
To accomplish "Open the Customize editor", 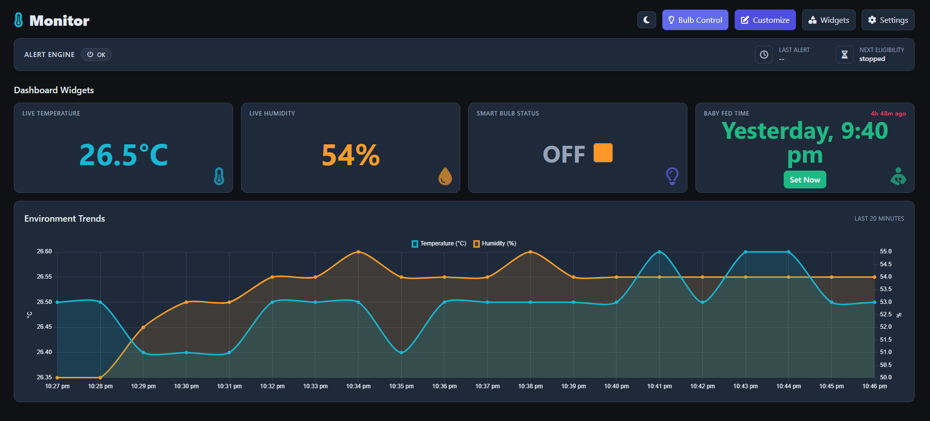I will 765,20.
